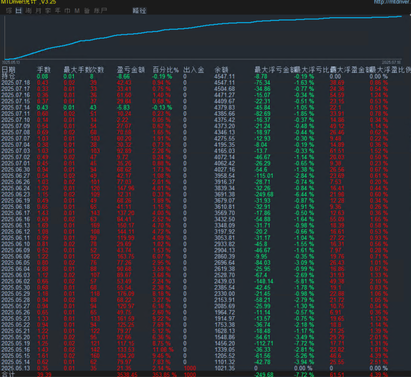Click the 9.22 % percentage cell
This screenshot has width=411, height=377.
coord(161,319)
